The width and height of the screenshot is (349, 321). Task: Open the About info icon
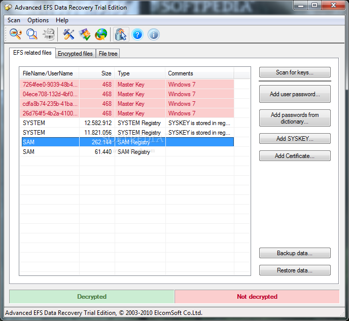click(154, 34)
